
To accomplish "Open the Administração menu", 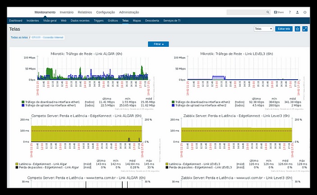I will pyautogui.click(x=129, y=12).
